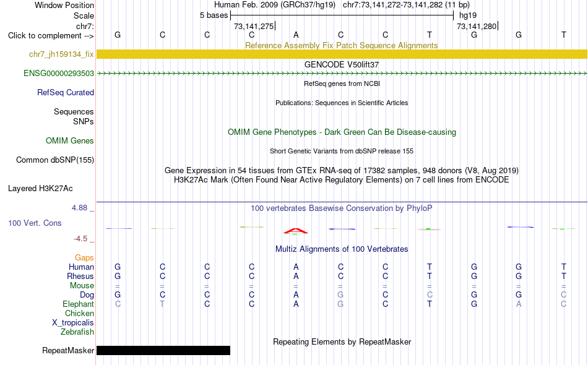Click the 5 bases scale bar
The width and height of the screenshot is (588, 365).
[342, 15]
